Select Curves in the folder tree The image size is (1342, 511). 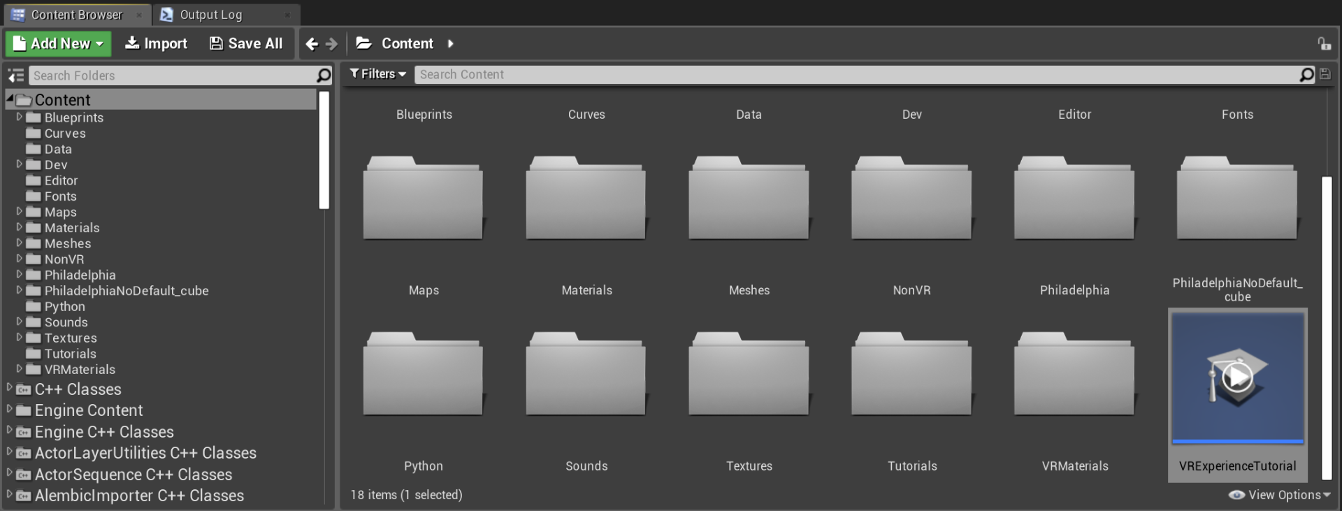point(65,134)
